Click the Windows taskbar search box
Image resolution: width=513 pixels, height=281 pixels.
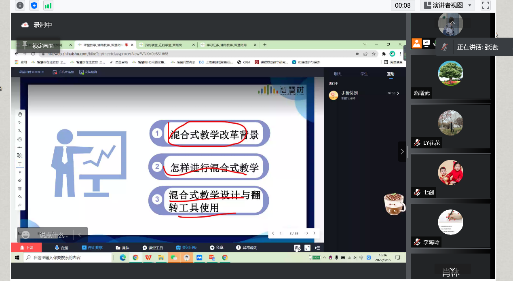coord(68,258)
